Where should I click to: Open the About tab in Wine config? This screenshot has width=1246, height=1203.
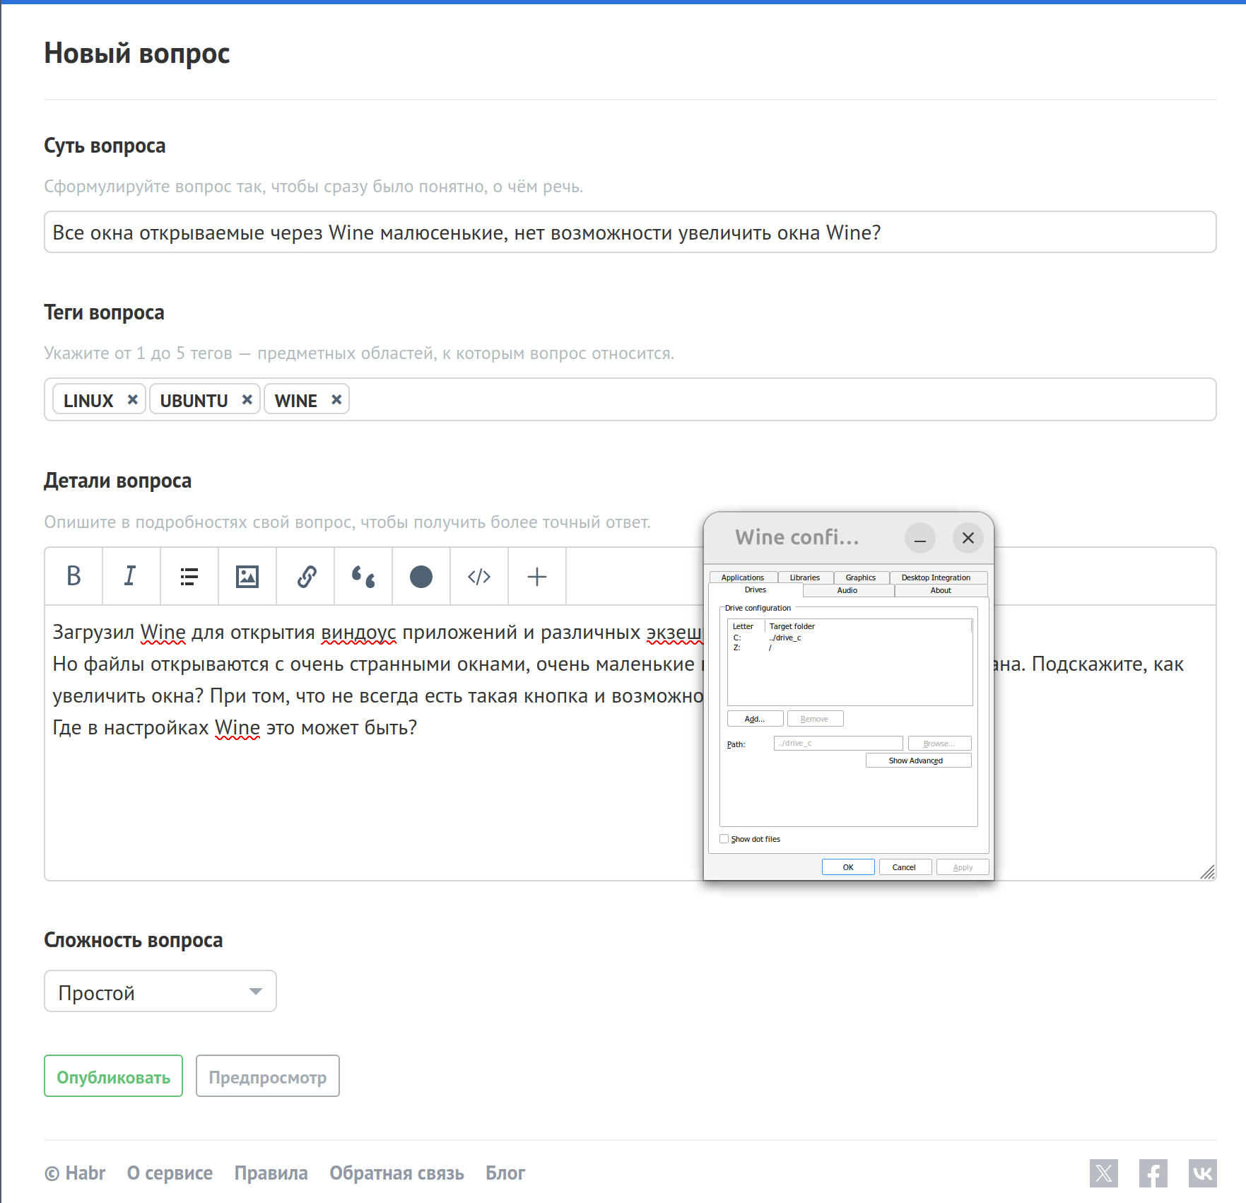941,590
